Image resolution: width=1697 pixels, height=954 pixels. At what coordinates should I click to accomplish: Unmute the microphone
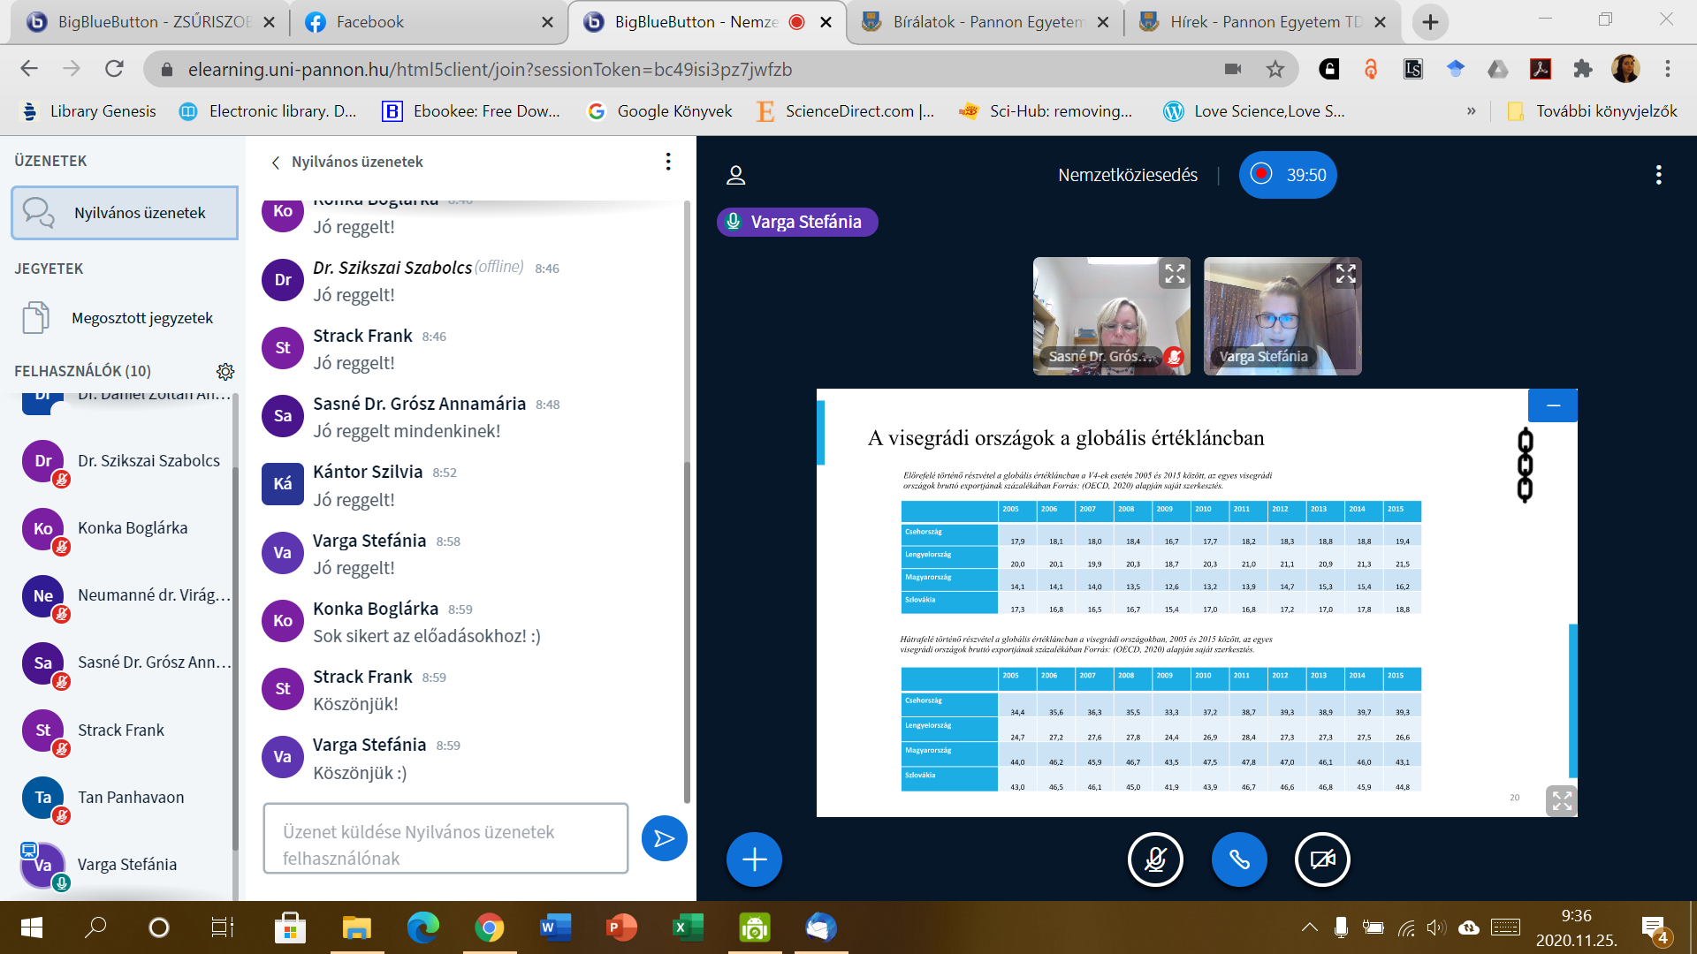pyautogui.click(x=1155, y=859)
